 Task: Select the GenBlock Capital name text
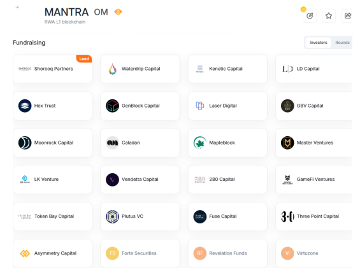[x=141, y=106]
